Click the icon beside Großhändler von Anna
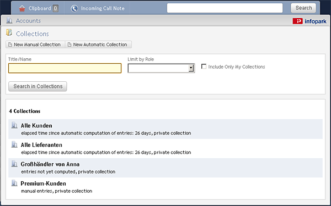Viewport: 331px width, 206px height. click(x=14, y=164)
